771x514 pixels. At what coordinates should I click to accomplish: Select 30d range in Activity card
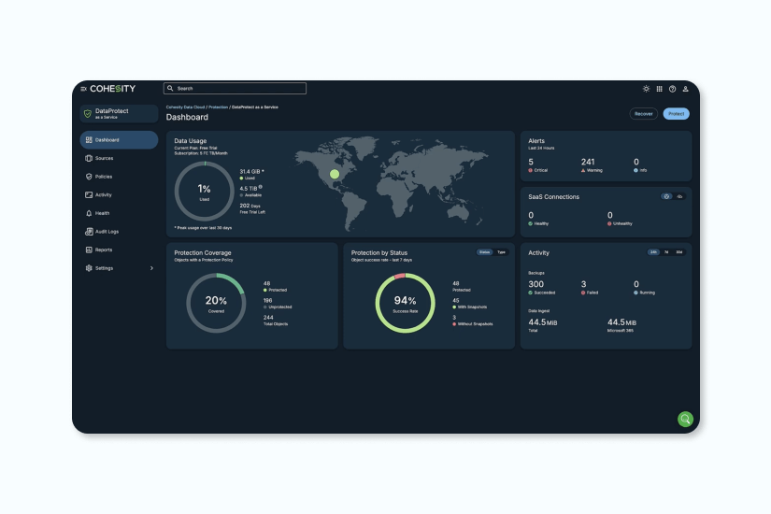[679, 252]
